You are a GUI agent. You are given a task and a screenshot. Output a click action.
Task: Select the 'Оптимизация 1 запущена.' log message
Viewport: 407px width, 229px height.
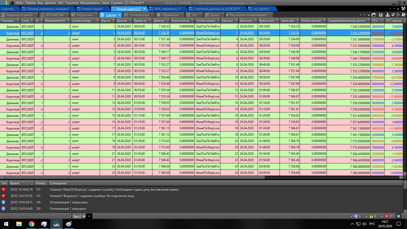pos(68,208)
